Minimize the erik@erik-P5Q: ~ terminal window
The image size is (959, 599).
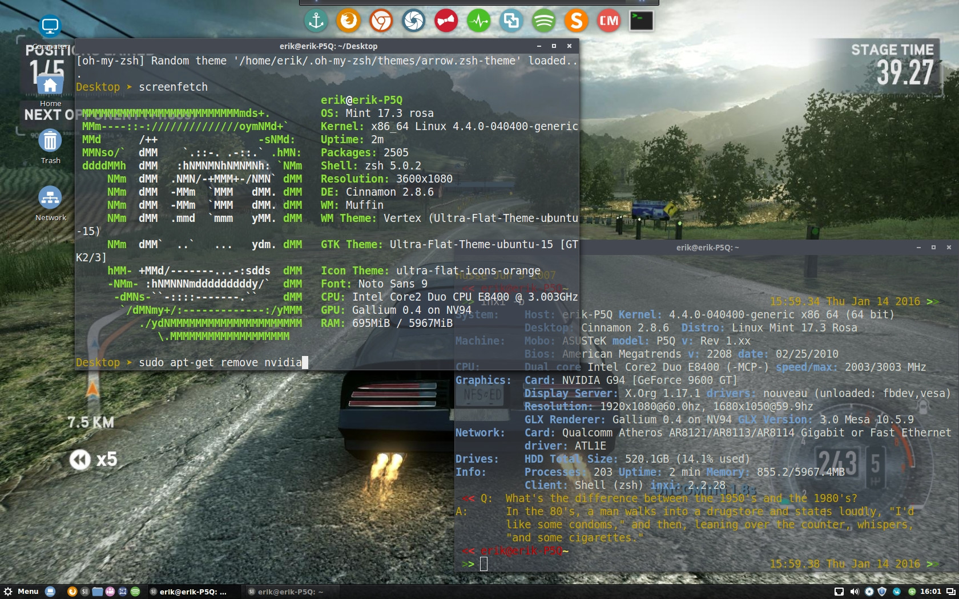click(918, 248)
